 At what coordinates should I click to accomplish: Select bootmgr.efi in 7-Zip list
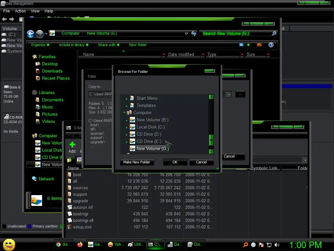coord(83,221)
